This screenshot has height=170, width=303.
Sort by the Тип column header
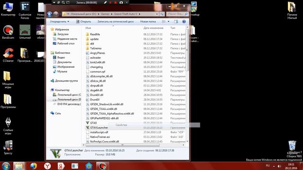172,28
